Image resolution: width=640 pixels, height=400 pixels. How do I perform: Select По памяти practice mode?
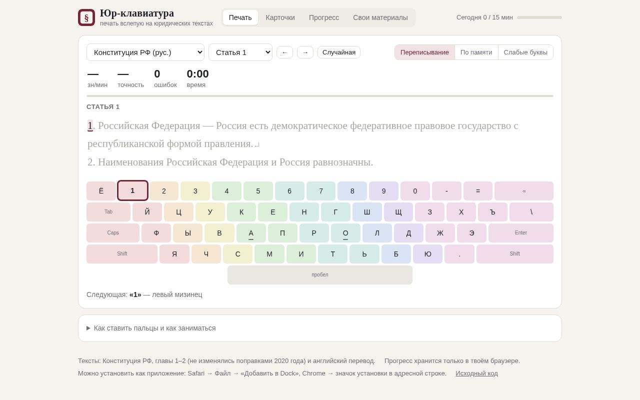[476, 52]
